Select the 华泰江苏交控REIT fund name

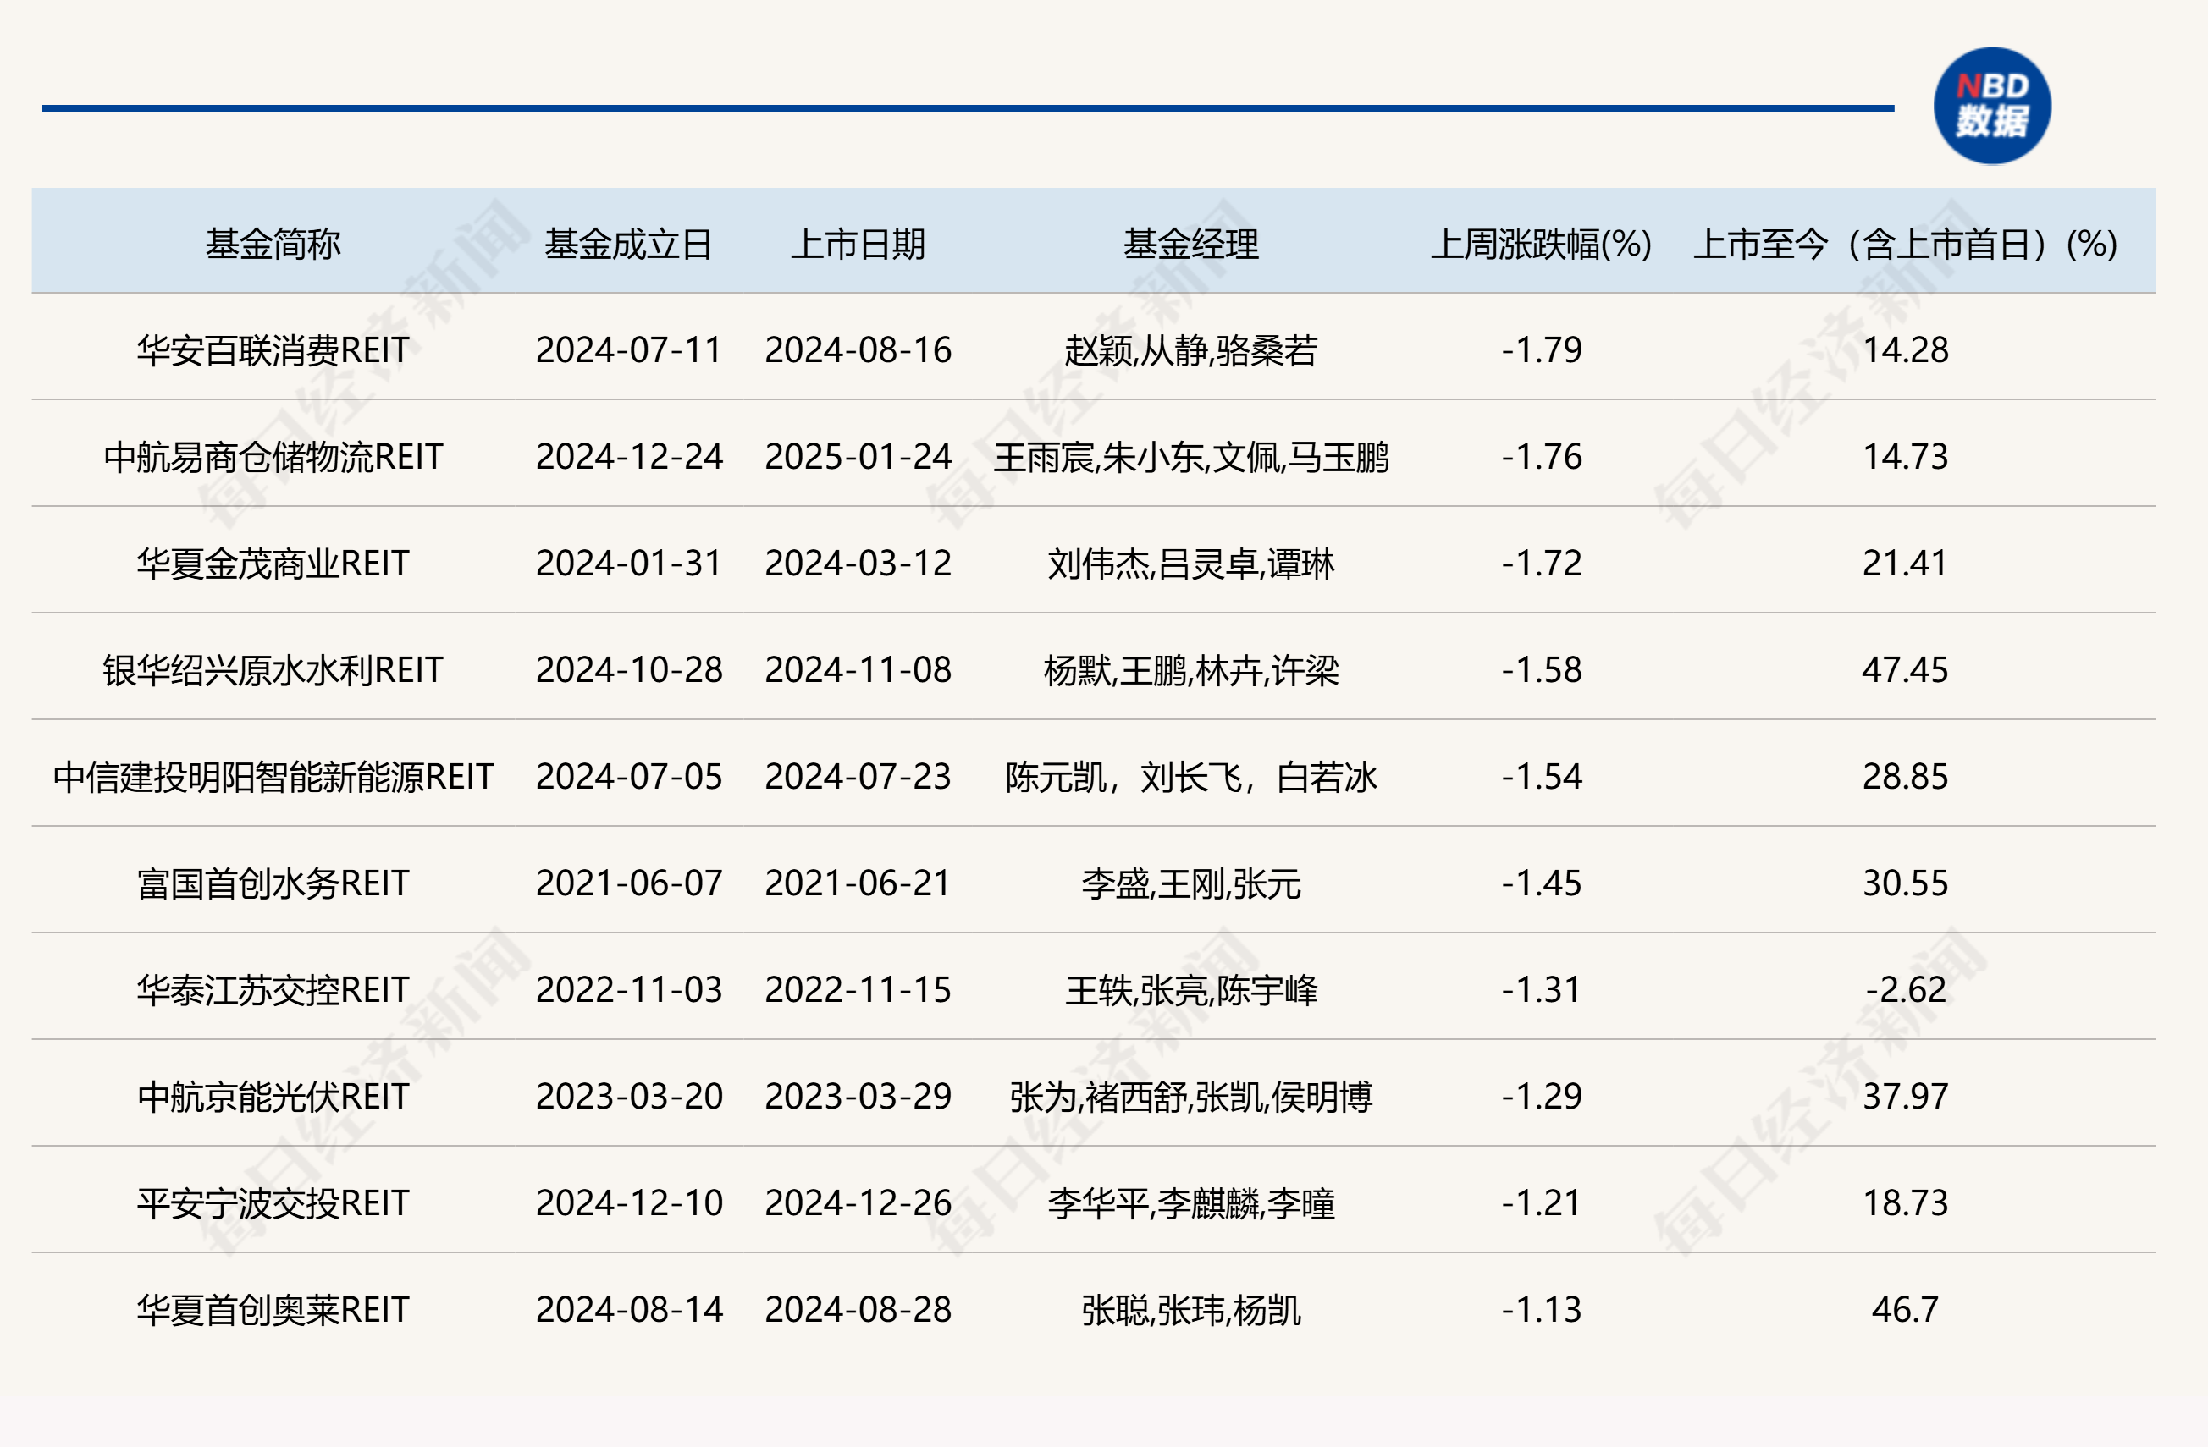[x=273, y=990]
